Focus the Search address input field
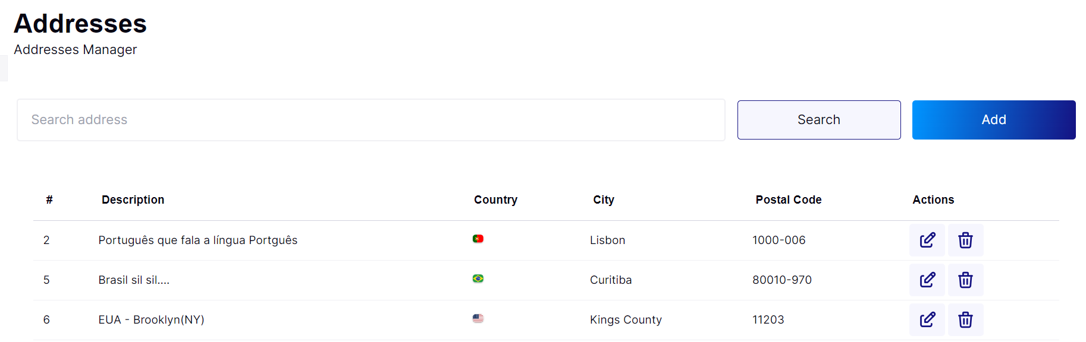 [371, 120]
